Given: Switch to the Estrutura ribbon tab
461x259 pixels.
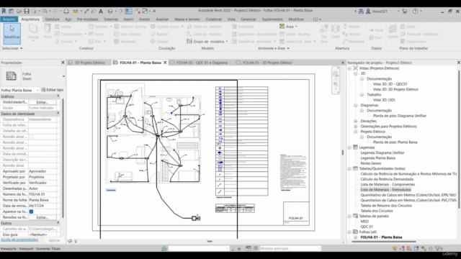Looking at the screenshot, I should [x=52, y=19].
